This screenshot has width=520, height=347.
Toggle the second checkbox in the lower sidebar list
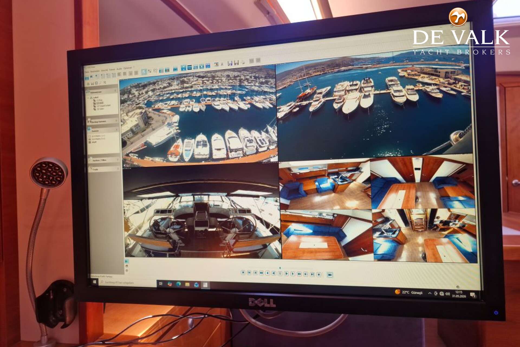click(90, 139)
